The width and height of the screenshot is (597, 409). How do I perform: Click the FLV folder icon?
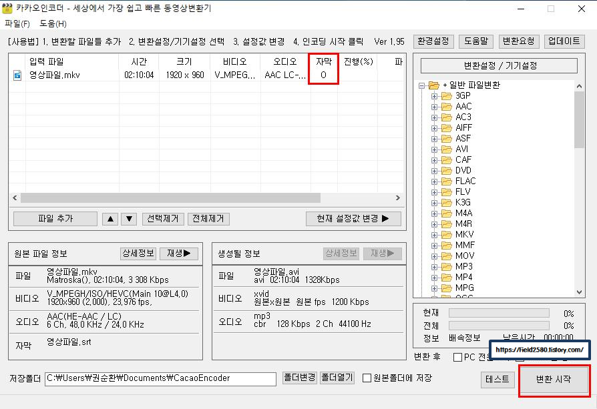447,191
